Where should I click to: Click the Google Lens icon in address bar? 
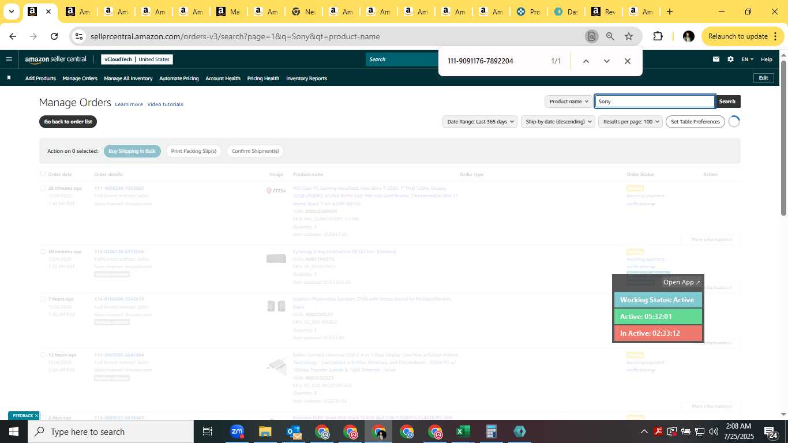[591, 36]
